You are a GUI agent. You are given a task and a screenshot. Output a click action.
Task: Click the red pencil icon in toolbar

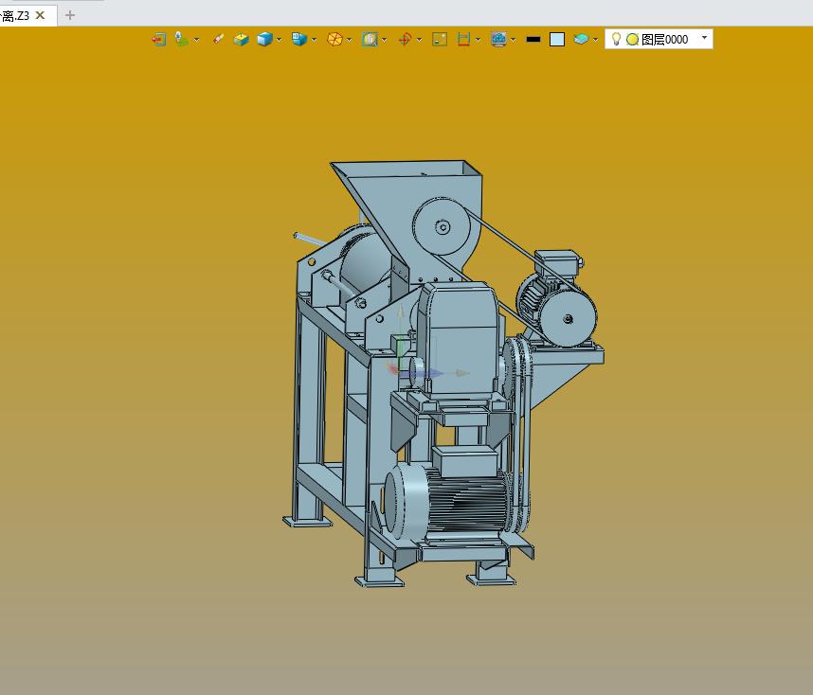219,40
